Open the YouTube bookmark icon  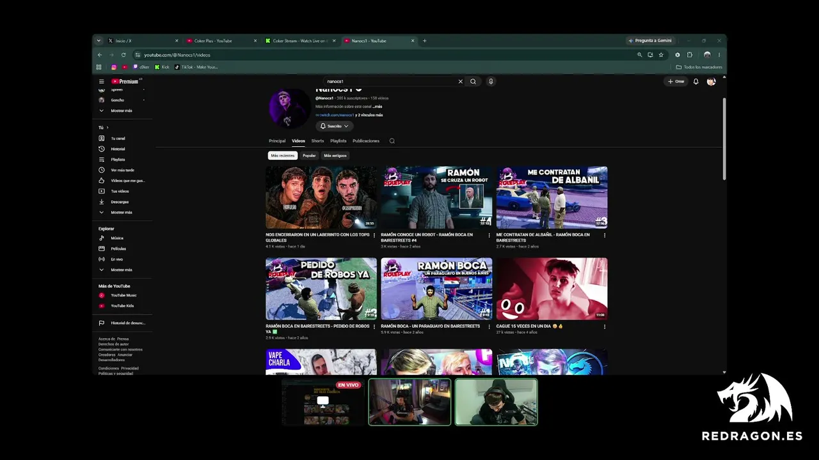pyautogui.click(x=125, y=67)
